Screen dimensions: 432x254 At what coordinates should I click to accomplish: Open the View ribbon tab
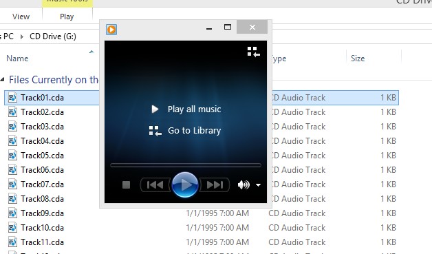[x=21, y=17]
